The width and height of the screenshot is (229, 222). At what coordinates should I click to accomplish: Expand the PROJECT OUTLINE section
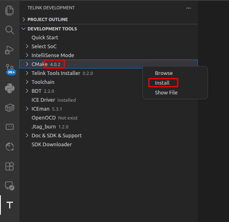[23, 19]
